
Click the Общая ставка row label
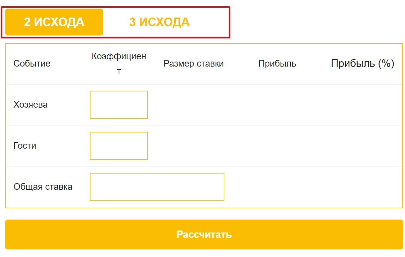tap(43, 187)
